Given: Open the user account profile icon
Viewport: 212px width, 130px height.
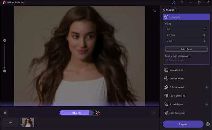Looking at the screenshot, I should [x=173, y=2].
